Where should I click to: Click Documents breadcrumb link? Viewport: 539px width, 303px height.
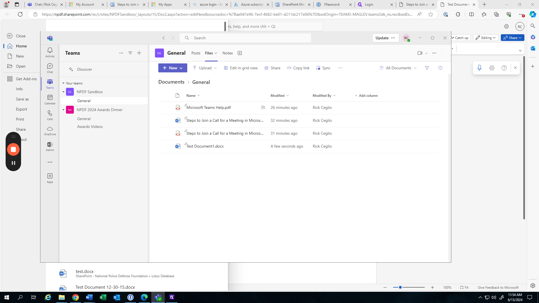click(171, 82)
